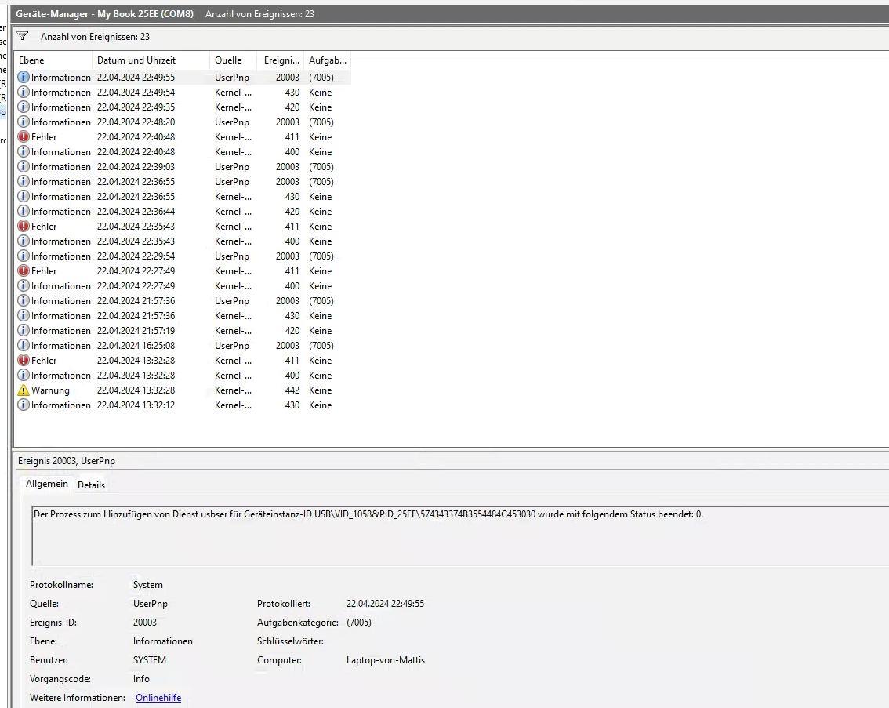Click Ereignis-ID value '20003' in details
This screenshot has height=708, width=889.
pos(144,623)
